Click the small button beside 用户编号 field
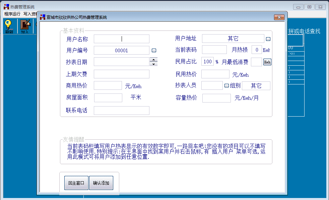The width and height of the screenshot is (329, 200). [154, 51]
